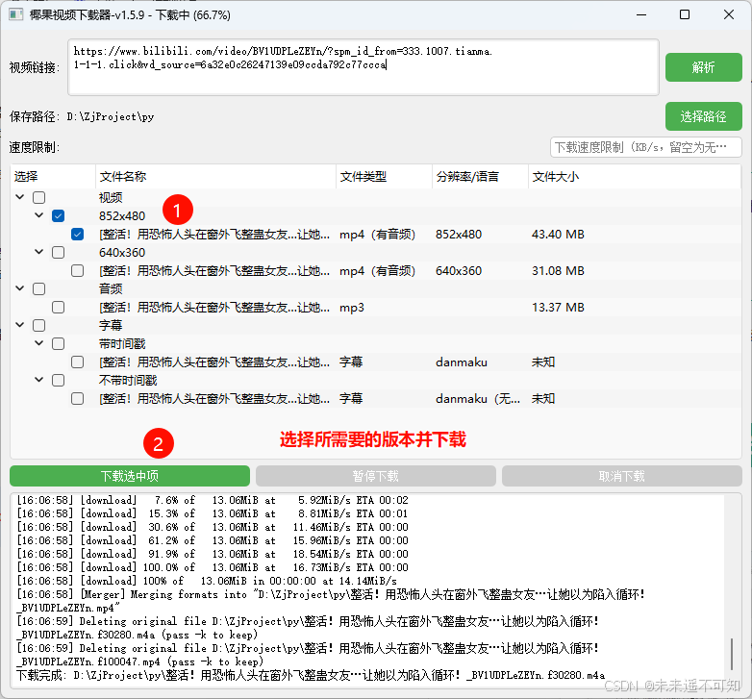The image size is (752, 699).
Task: Click the 640x360 resolution cell in mp4 row
Action: (x=459, y=271)
